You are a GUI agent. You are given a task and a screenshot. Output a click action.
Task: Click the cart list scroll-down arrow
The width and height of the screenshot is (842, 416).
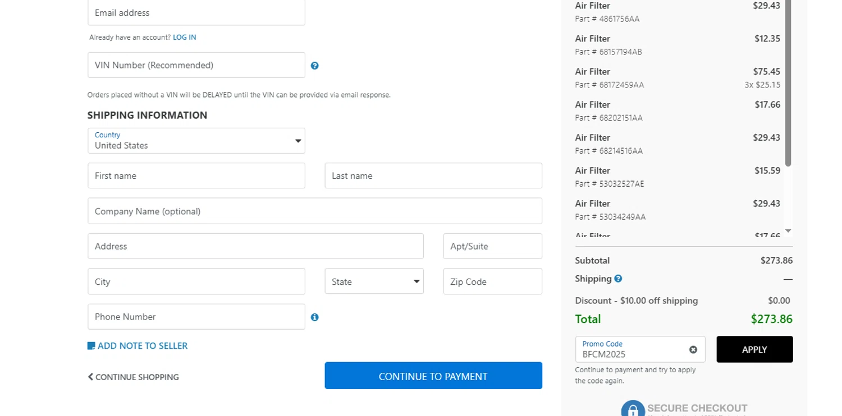click(788, 230)
